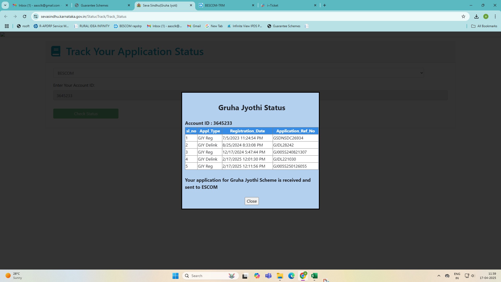
Task: Open the ENG IN language switcher
Action: 457,276
